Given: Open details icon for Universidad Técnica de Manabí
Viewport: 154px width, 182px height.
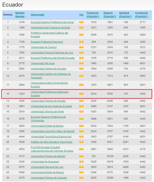Looking at the screenshot, I should (81, 156).
